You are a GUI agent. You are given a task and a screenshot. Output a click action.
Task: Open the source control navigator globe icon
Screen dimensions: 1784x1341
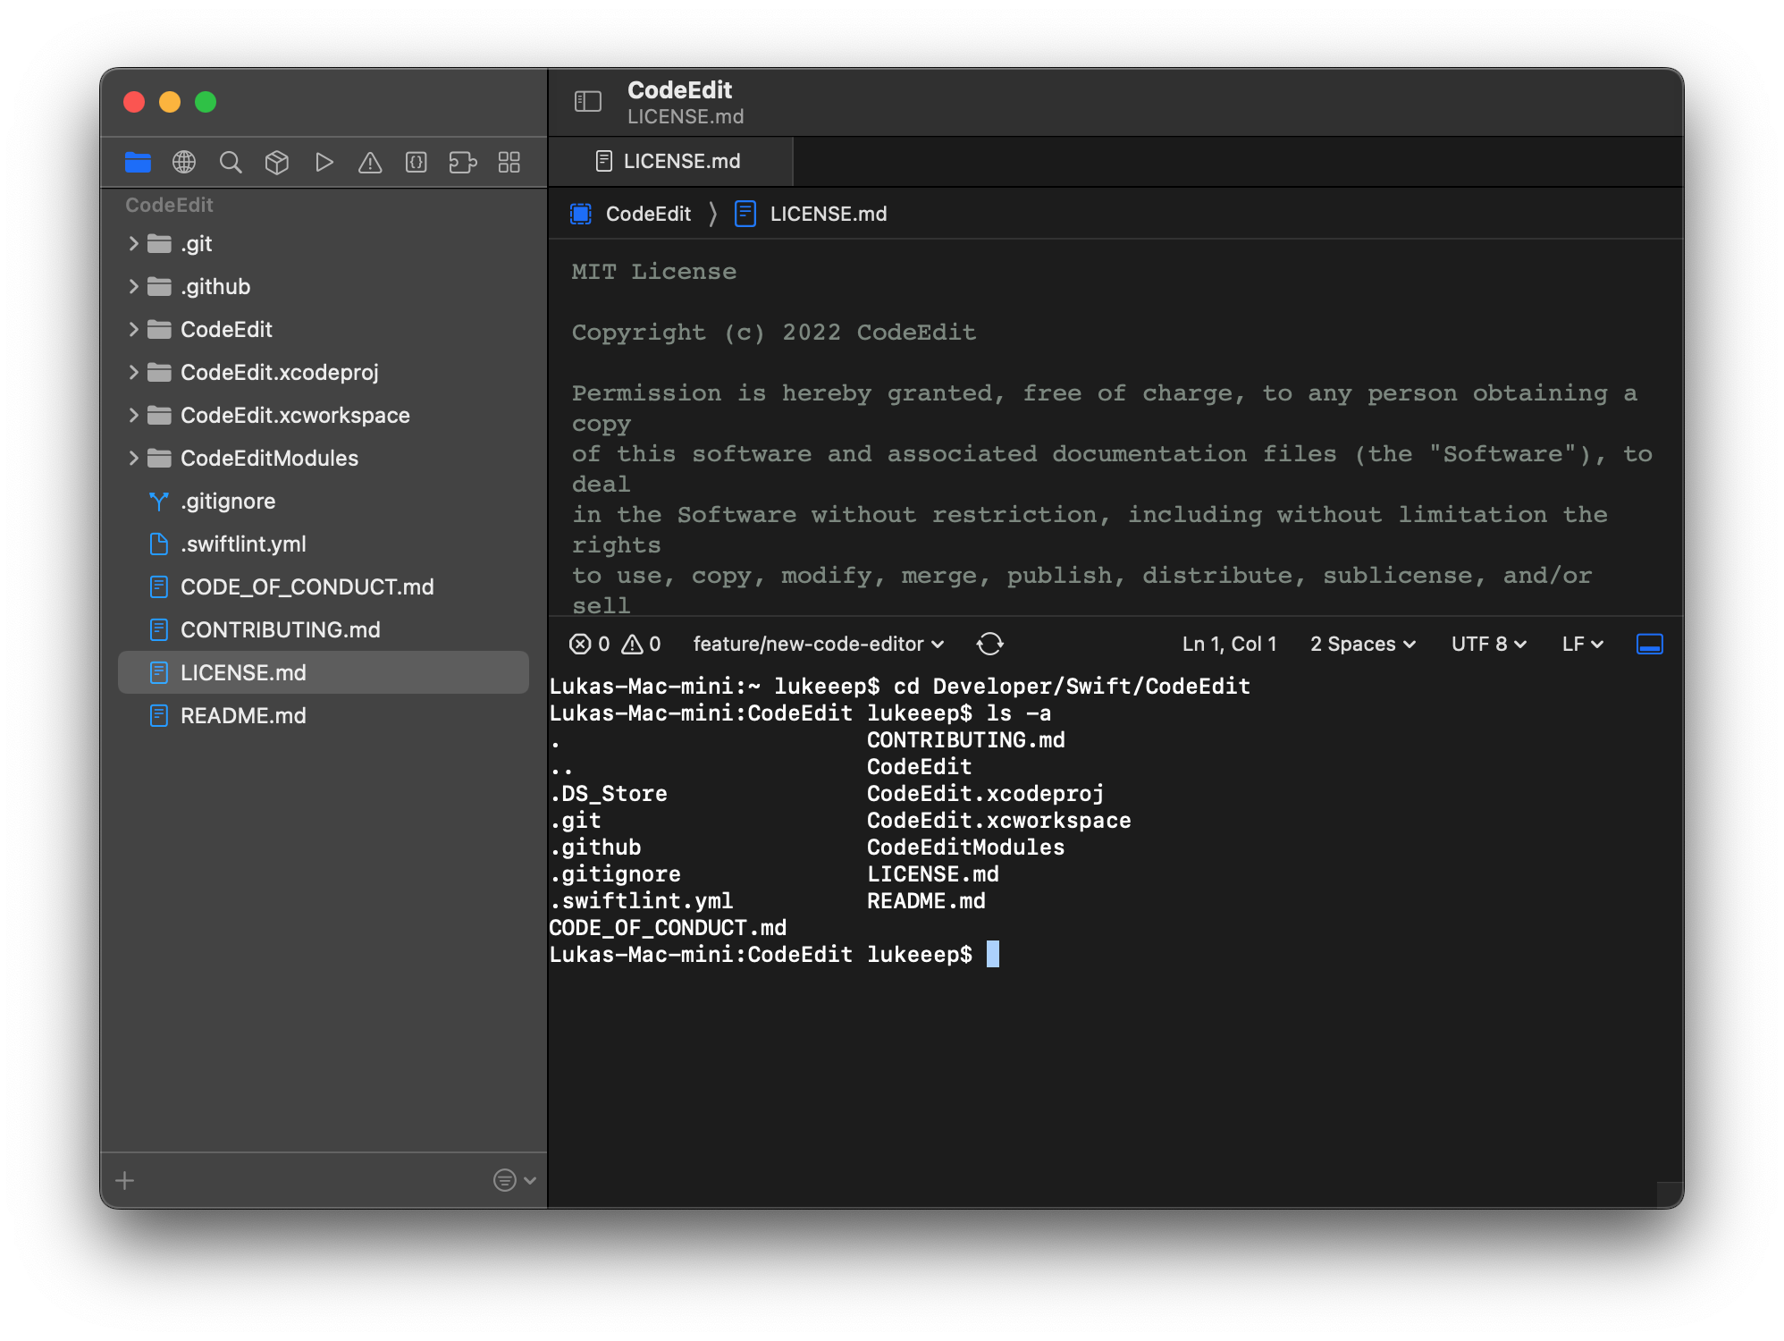coord(184,162)
